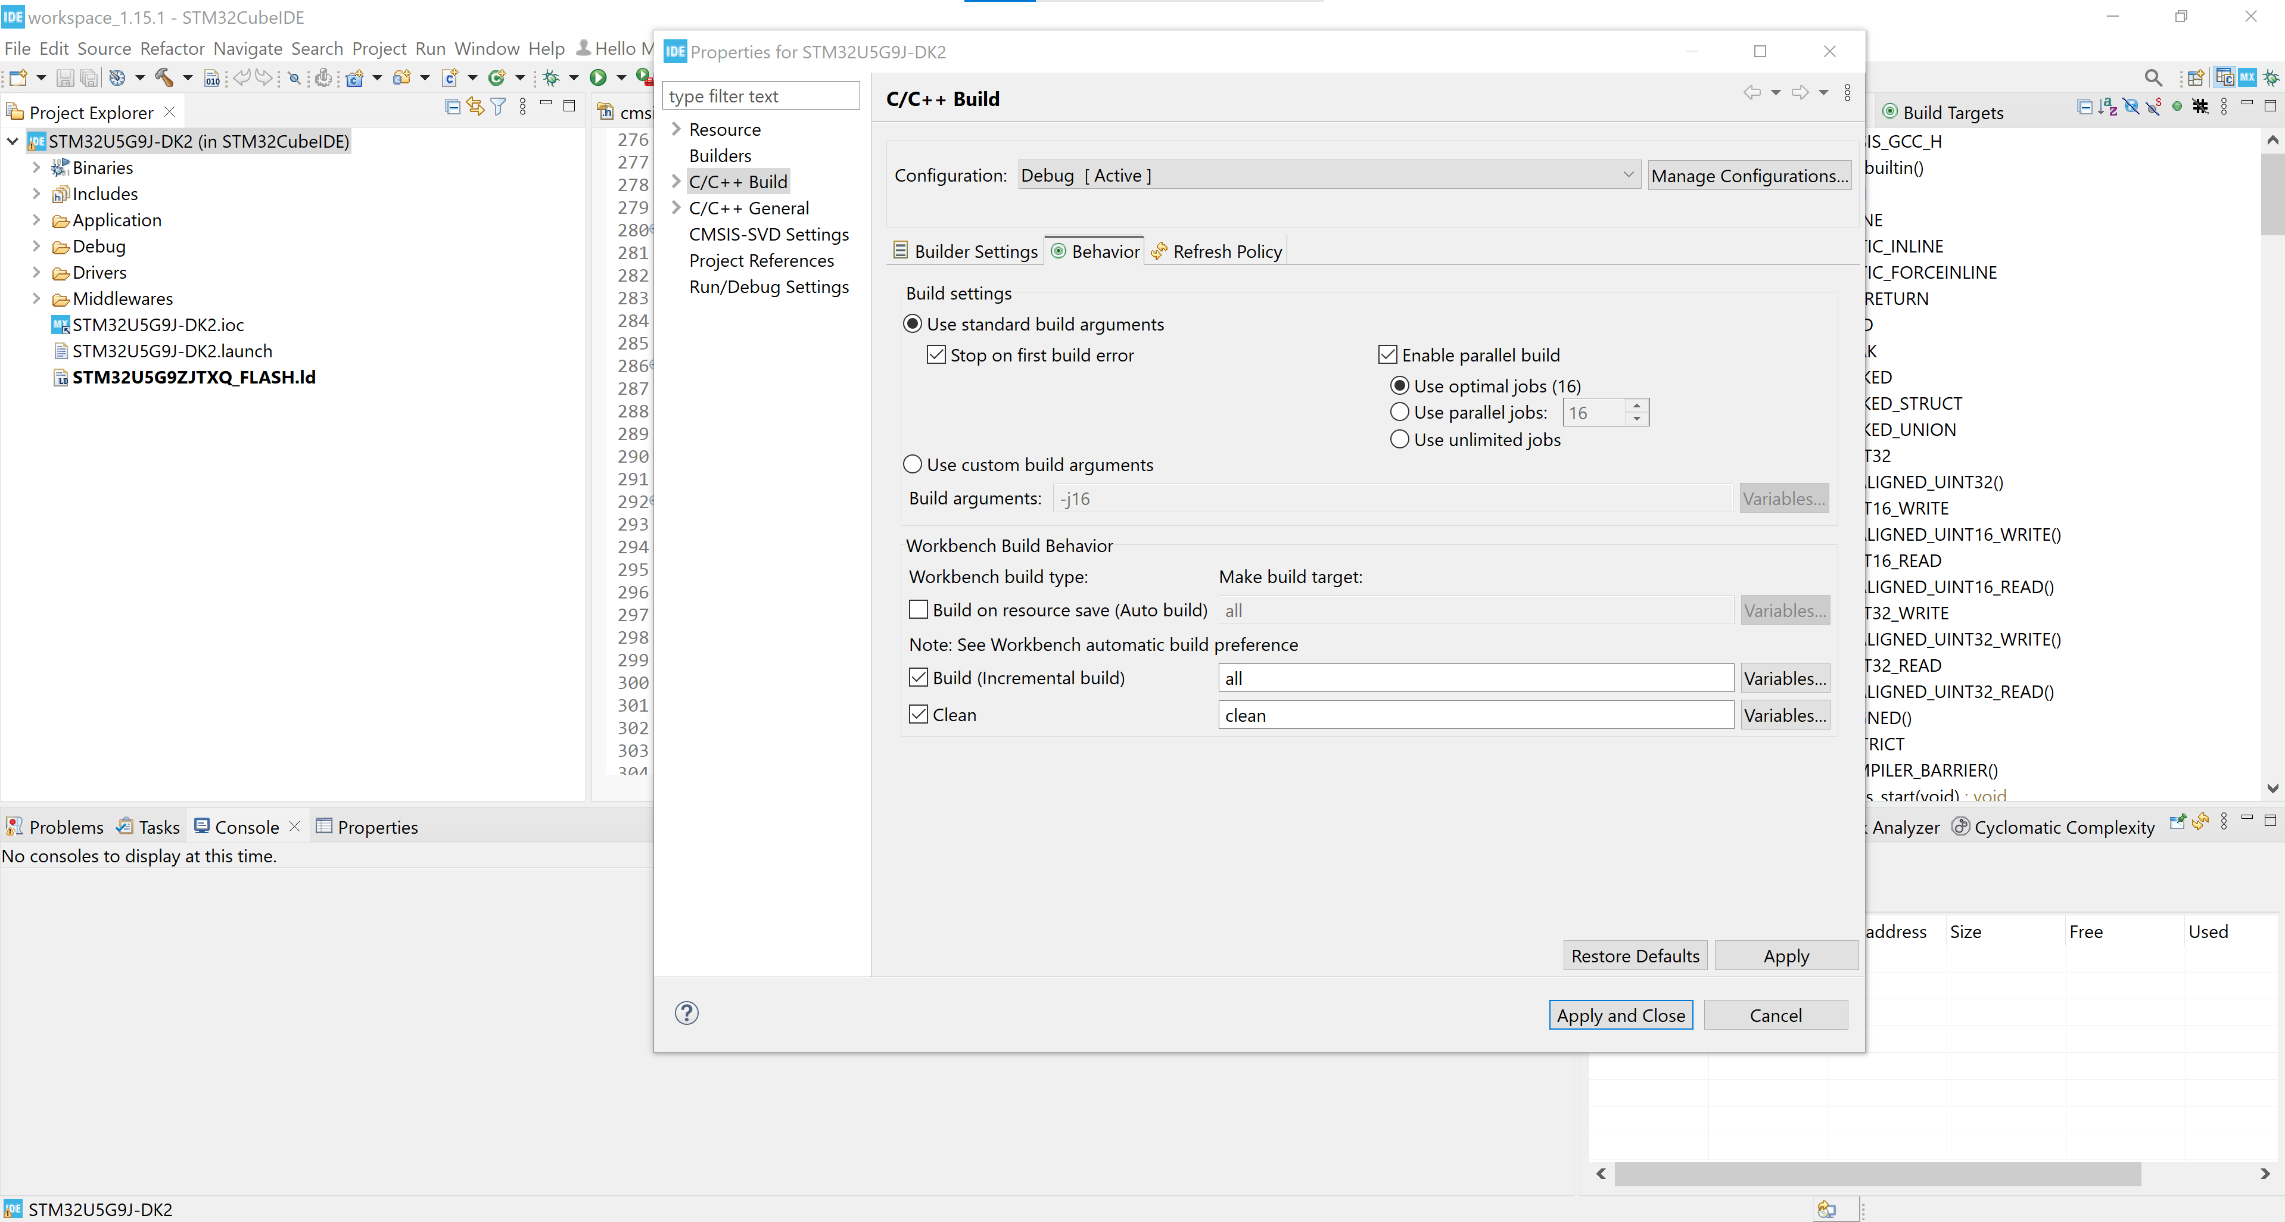Image resolution: width=2285 pixels, height=1222 pixels.
Task: Expand the C/C++ General tree node
Action: pos(676,207)
